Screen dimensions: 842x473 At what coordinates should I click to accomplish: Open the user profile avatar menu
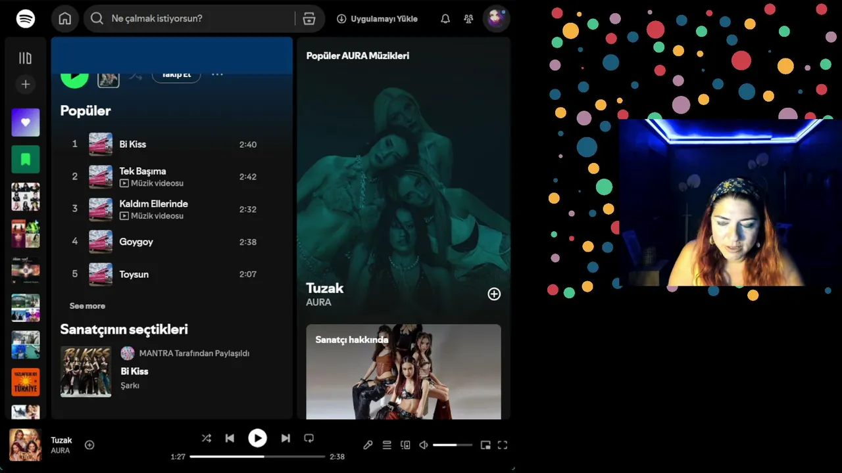click(496, 18)
